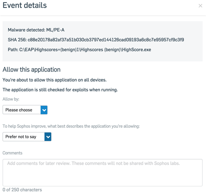Image resolution: width=206 pixels, height=194 pixels.
Task: Open the 'Please choose' Allow by dropdown
Action: [x=25, y=110]
